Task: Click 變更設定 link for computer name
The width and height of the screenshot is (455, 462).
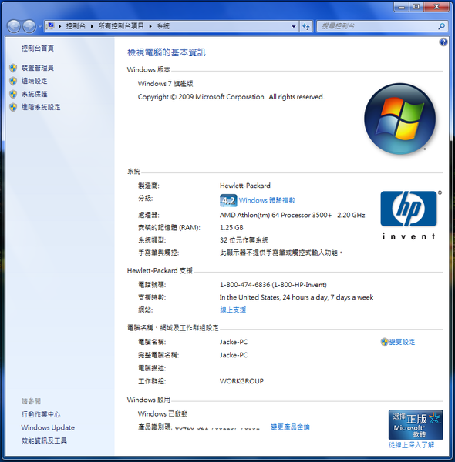Action: (x=402, y=342)
